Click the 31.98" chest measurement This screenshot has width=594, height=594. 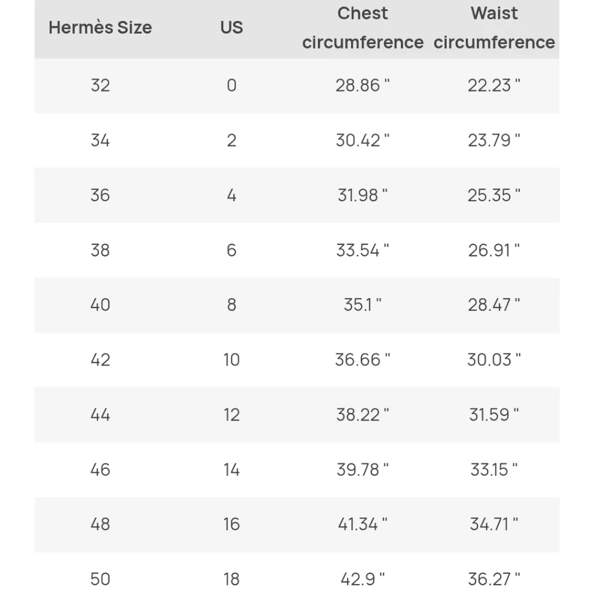(x=362, y=195)
